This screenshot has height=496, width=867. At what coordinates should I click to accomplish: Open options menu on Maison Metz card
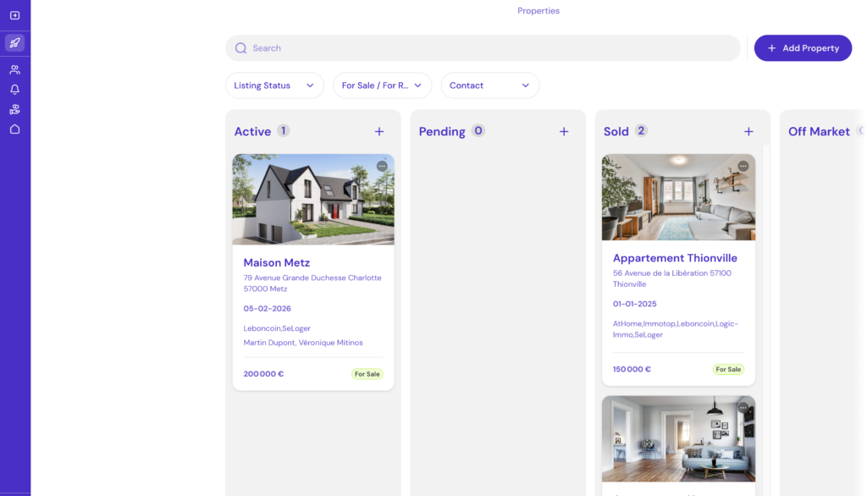click(382, 166)
